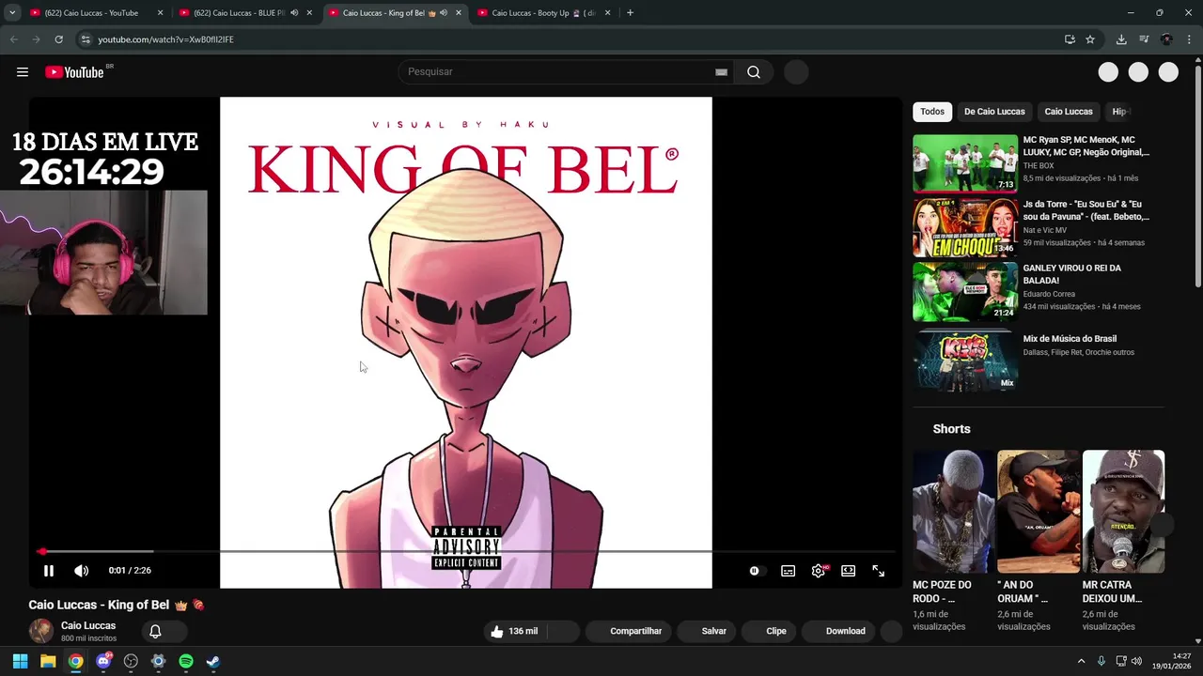Mute the King of Bel tab audio
Screen dimensions: 1203x676
[x=444, y=13]
